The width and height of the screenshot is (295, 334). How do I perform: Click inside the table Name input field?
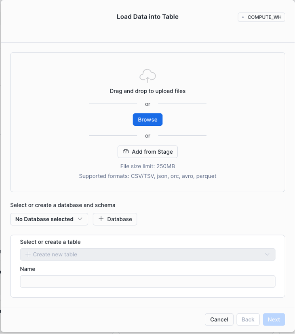pyautogui.click(x=147, y=281)
